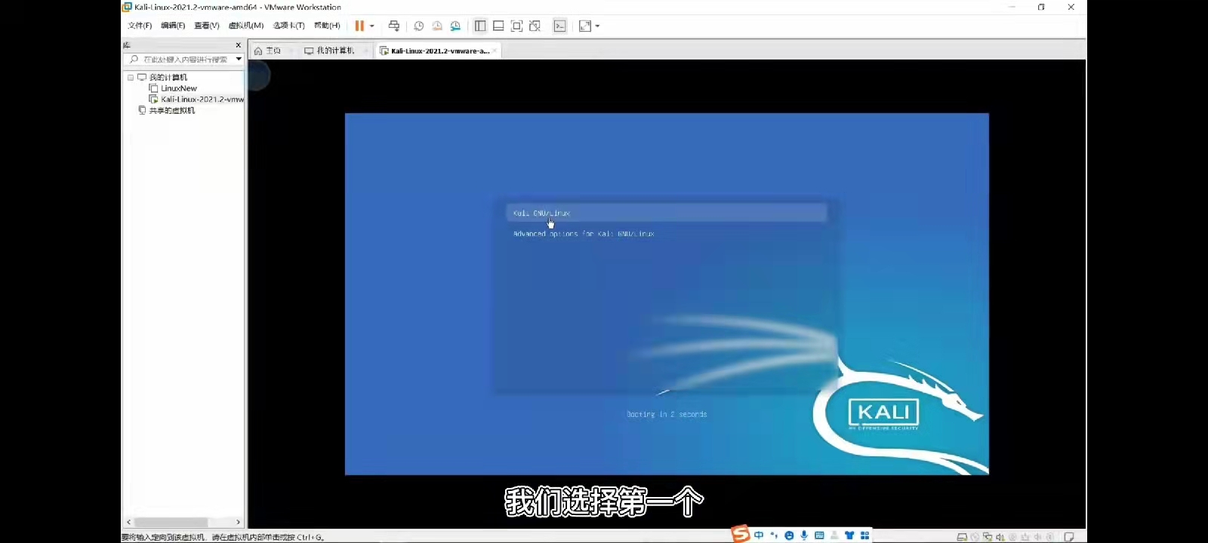Open the Sogou skin shirt icon
Screen dimensions: 1208x543
[x=849, y=535]
